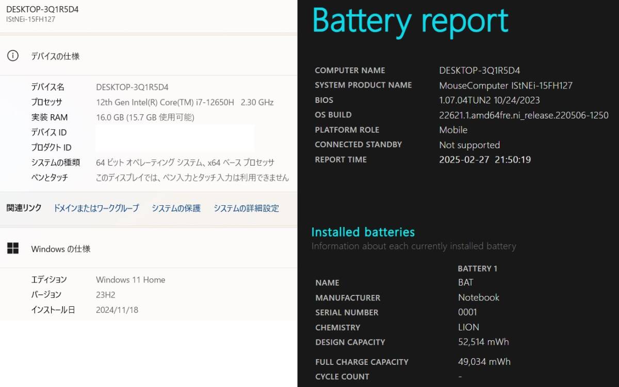Screen dimensions: 619x387
Task: Click the システムの種類 label
Action: tap(55, 163)
